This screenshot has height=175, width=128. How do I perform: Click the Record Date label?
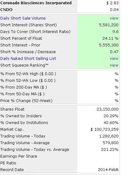pos(12,170)
